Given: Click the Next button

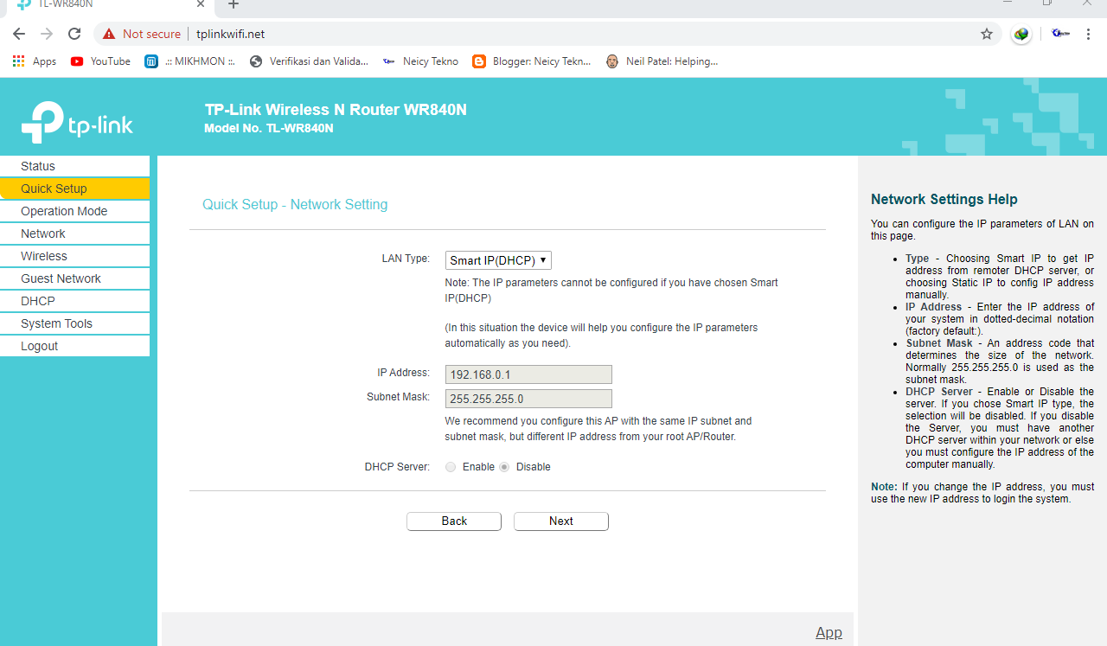Looking at the screenshot, I should pyautogui.click(x=561, y=521).
